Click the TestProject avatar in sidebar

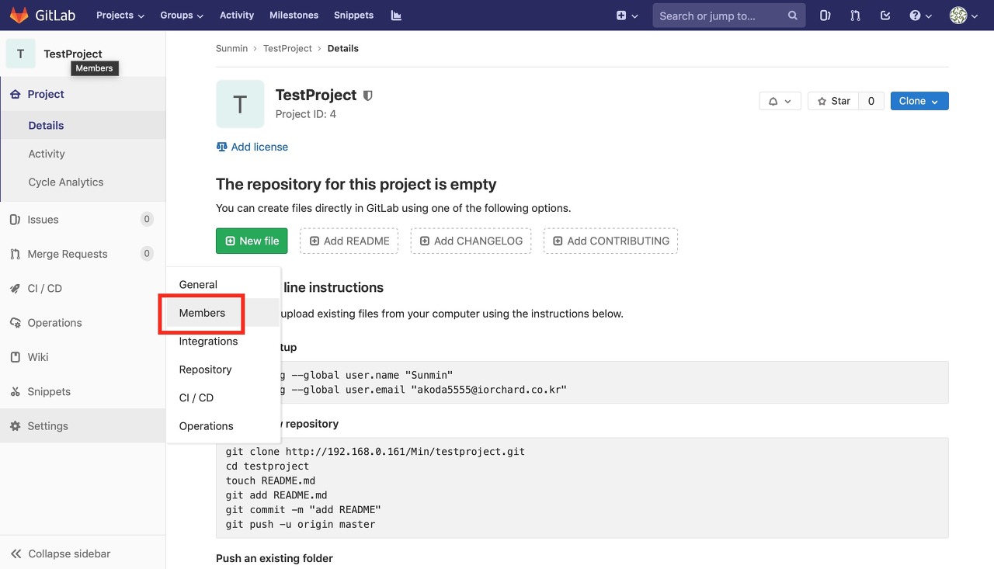point(20,54)
